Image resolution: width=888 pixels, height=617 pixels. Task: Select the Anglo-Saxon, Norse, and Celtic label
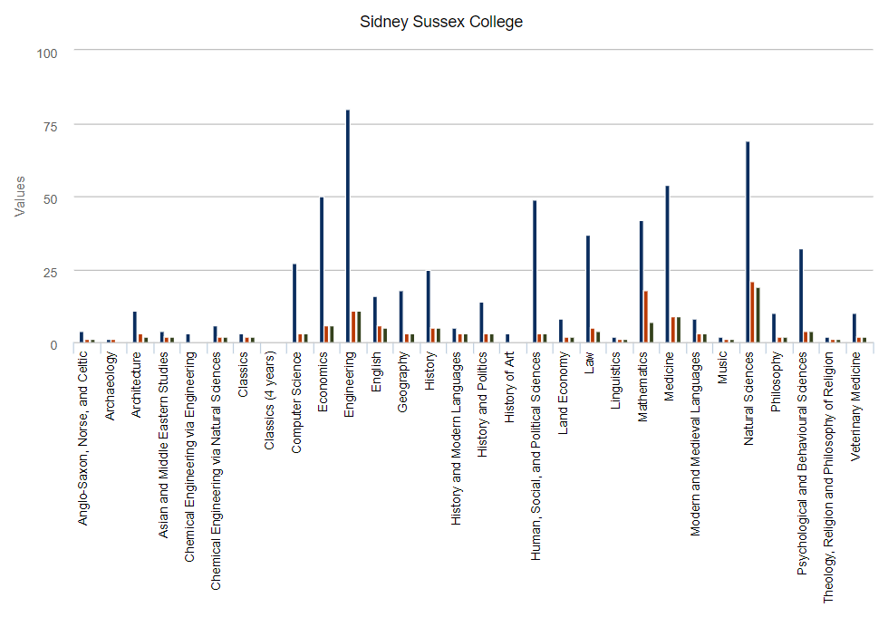[x=83, y=439]
